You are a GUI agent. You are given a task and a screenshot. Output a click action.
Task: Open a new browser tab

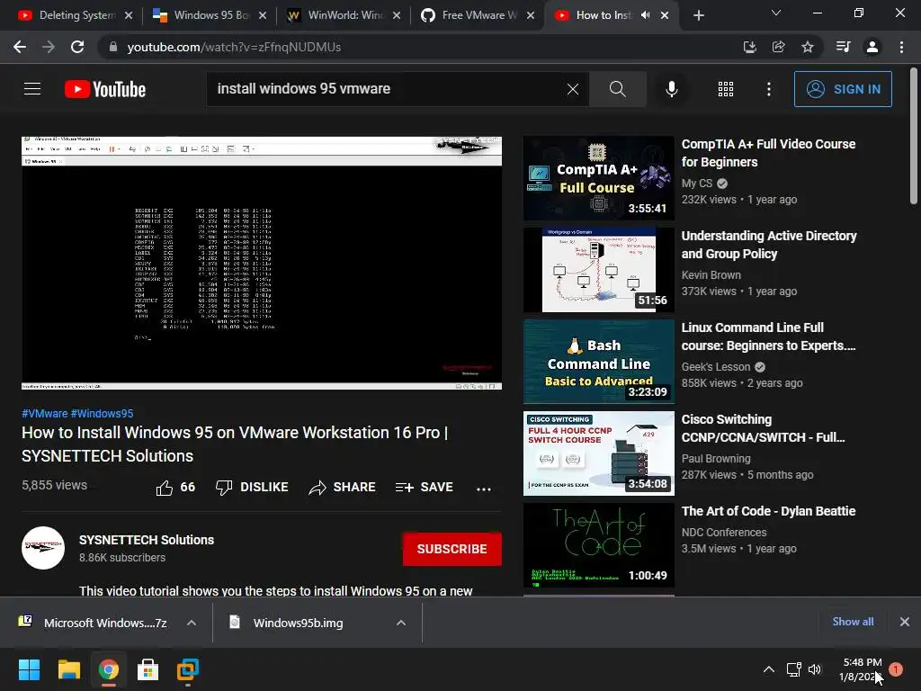[698, 15]
